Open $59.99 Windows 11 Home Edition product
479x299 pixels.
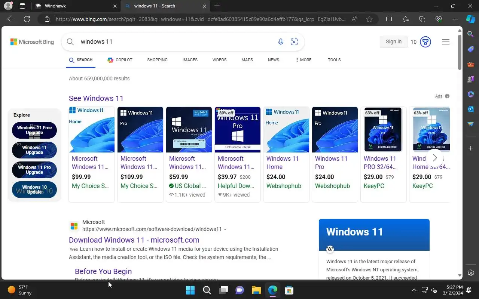click(189, 154)
